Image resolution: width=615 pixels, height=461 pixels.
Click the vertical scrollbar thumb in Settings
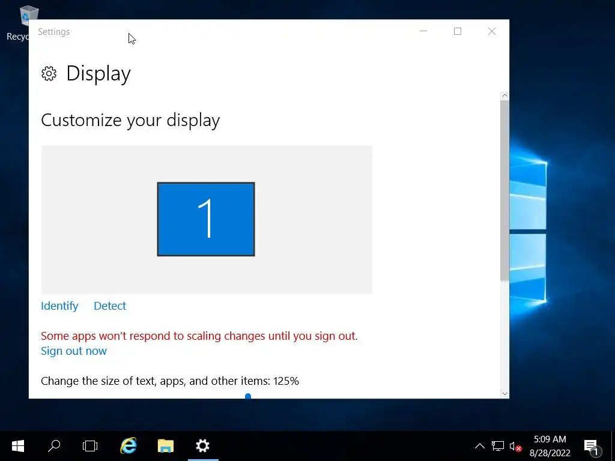pos(504,190)
